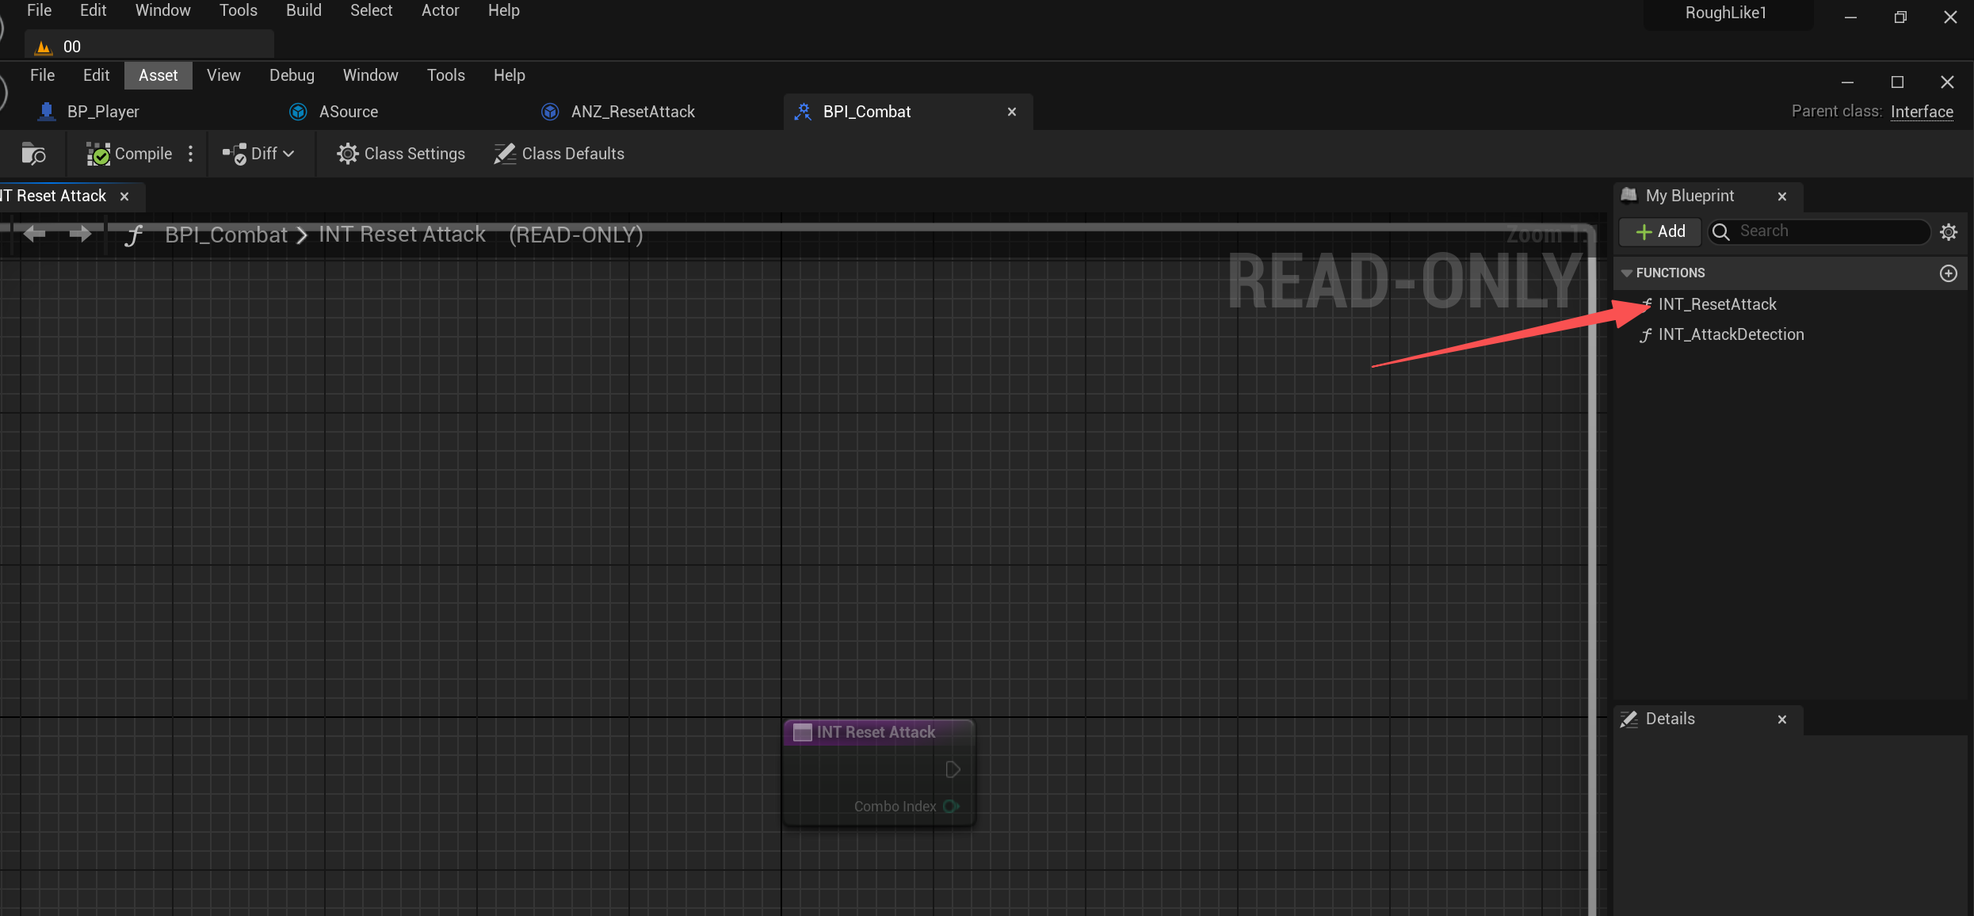Close the INT Reset Attack graph tab

coord(124,197)
